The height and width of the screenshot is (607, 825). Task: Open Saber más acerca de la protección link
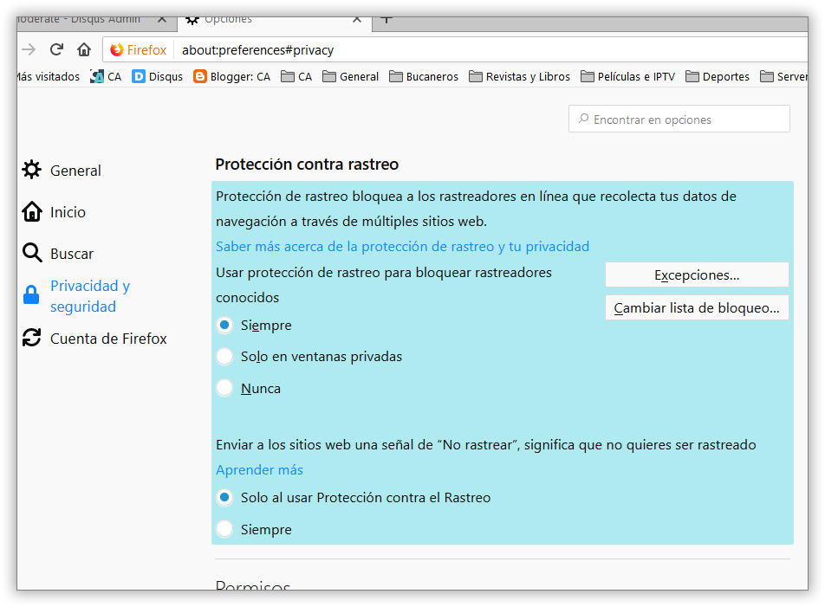[402, 247]
